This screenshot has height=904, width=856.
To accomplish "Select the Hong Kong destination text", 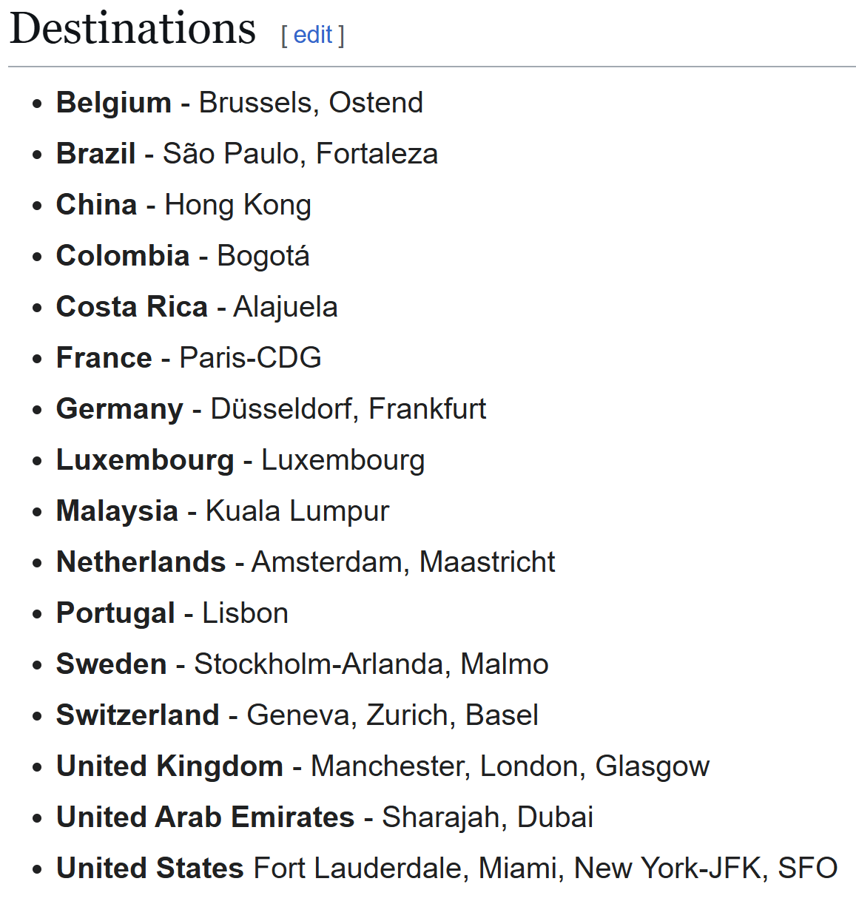I will pyautogui.click(x=237, y=205).
